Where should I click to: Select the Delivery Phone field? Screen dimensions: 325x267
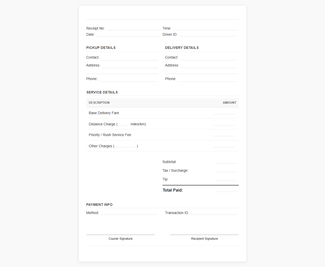tap(208, 79)
